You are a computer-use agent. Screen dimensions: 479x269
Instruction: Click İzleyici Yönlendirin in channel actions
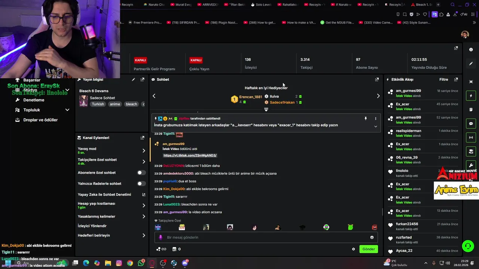tap(92, 226)
